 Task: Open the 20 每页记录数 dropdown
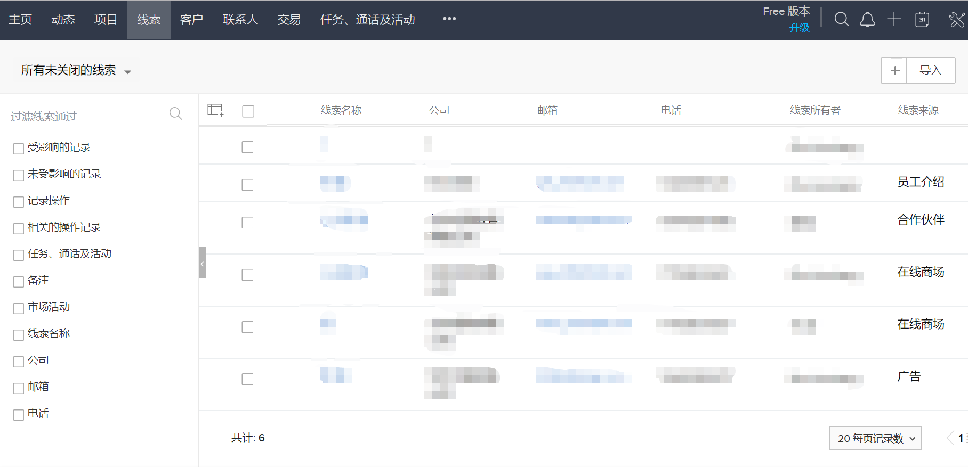pos(875,438)
